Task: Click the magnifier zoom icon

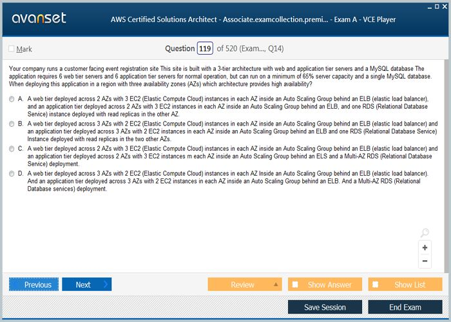Action: point(424,233)
